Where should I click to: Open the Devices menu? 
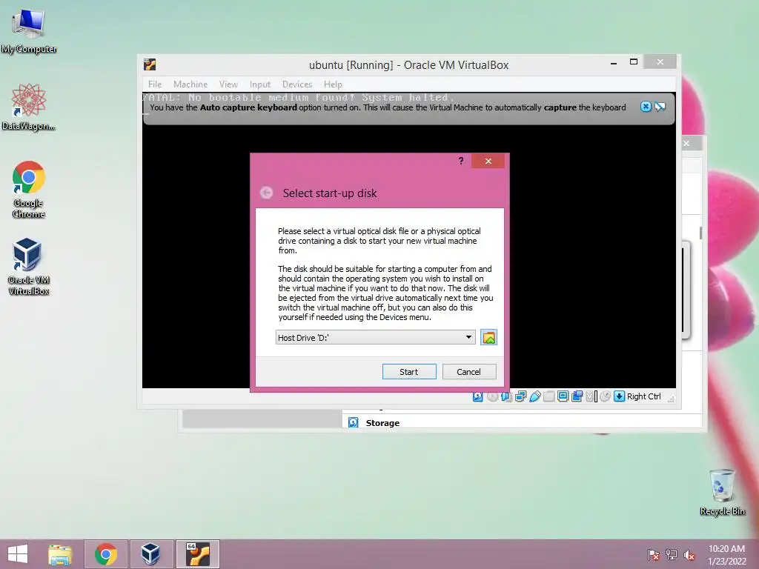297,84
